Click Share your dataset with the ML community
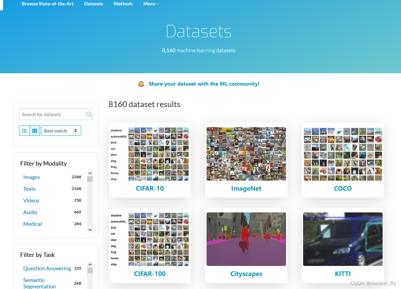The width and height of the screenshot is (401, 289). [204, 84]
